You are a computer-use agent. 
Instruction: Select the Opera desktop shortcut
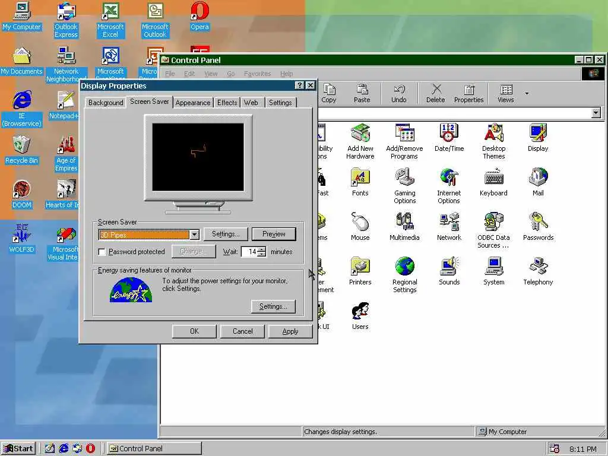[x=199, y=16]
